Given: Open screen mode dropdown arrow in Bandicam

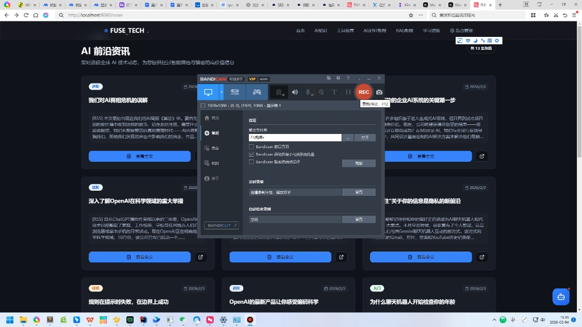Looking at the screenshot, I should tap(221, 92).
